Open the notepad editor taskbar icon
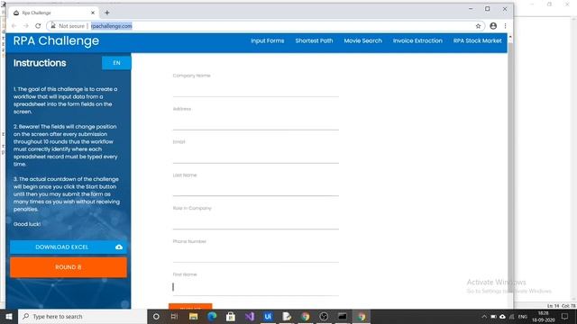 coord(287,316)
